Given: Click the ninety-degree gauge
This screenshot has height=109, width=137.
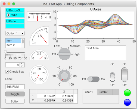Looking at the screenshot, I should pos(39,36).
